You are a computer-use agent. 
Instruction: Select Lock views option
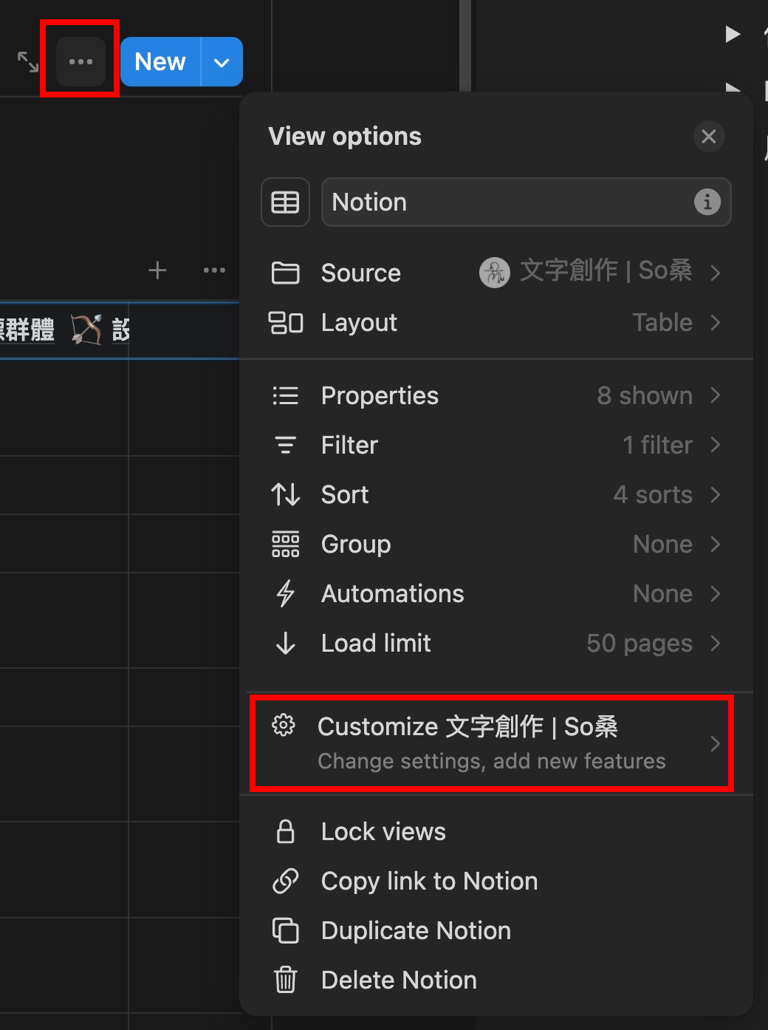pos(383,832)
